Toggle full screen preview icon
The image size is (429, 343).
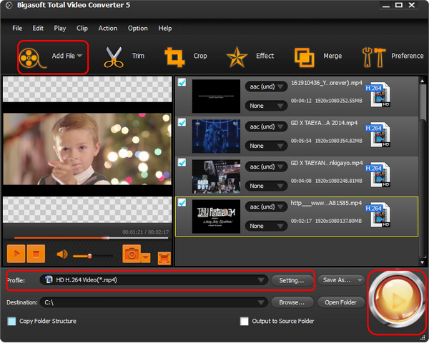coord(164,258)
